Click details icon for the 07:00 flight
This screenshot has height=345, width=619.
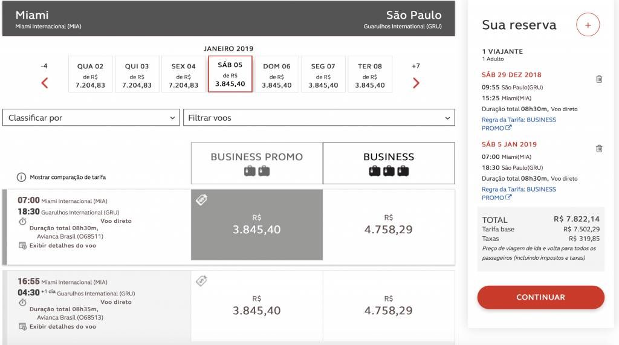click(22, 245)
